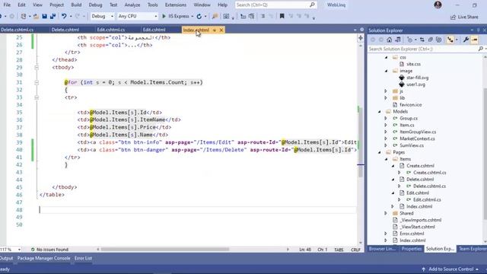The width and height of the screenshot is (487, 274).
Task: Collapse the tbody code region
Action: (x=37, y=68)
